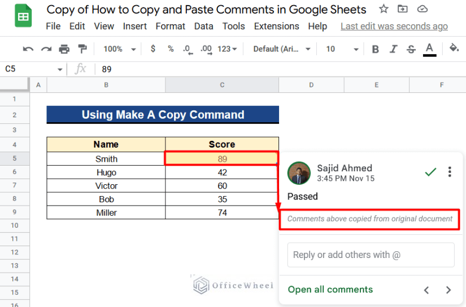Screen dimensions: 466x307
Task: Open the Format menu
Action: 170,26
